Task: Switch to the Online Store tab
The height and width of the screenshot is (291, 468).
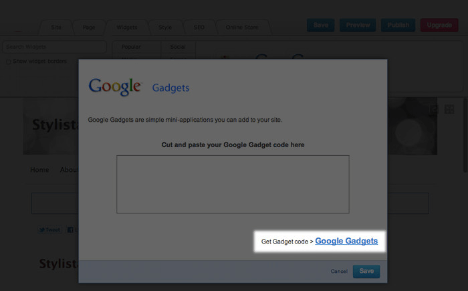Action: [242, 27]
